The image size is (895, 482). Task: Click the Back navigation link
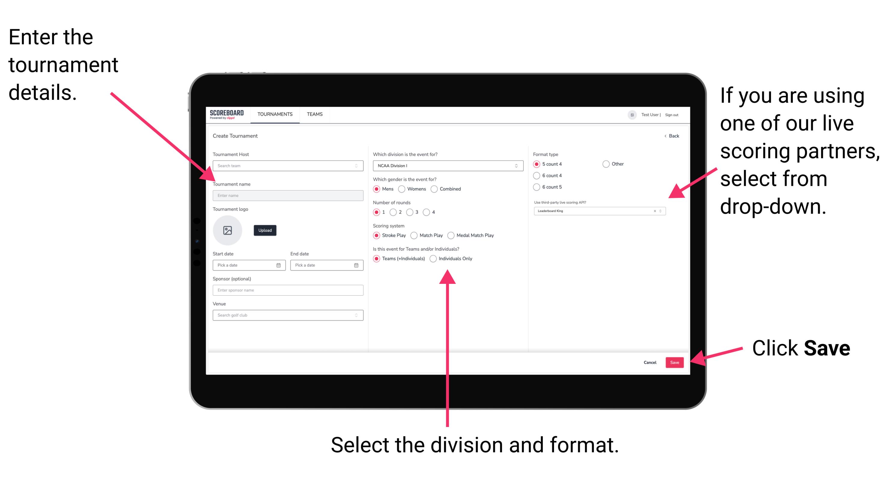pyautogui.click(x=669, y=136)
